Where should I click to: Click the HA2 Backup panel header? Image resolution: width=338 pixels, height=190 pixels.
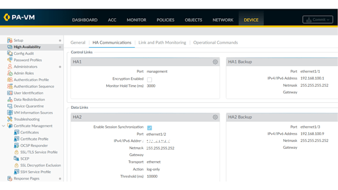(282, 117)
